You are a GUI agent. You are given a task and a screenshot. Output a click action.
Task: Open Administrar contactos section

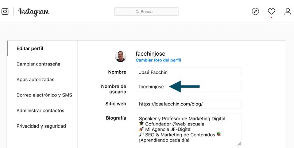(40, 111)
